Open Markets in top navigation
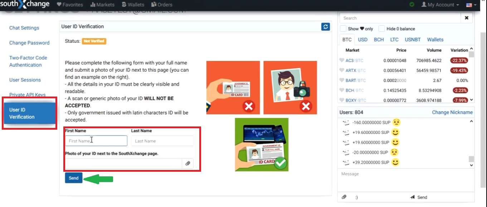Screen dimensions: 487x207 point(102,5)
